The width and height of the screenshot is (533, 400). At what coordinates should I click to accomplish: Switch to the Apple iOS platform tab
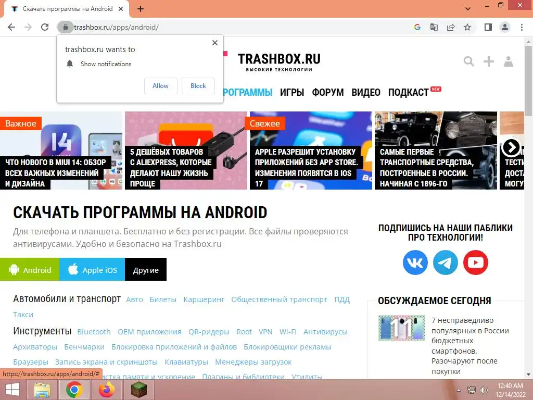(x=92, y=270)
